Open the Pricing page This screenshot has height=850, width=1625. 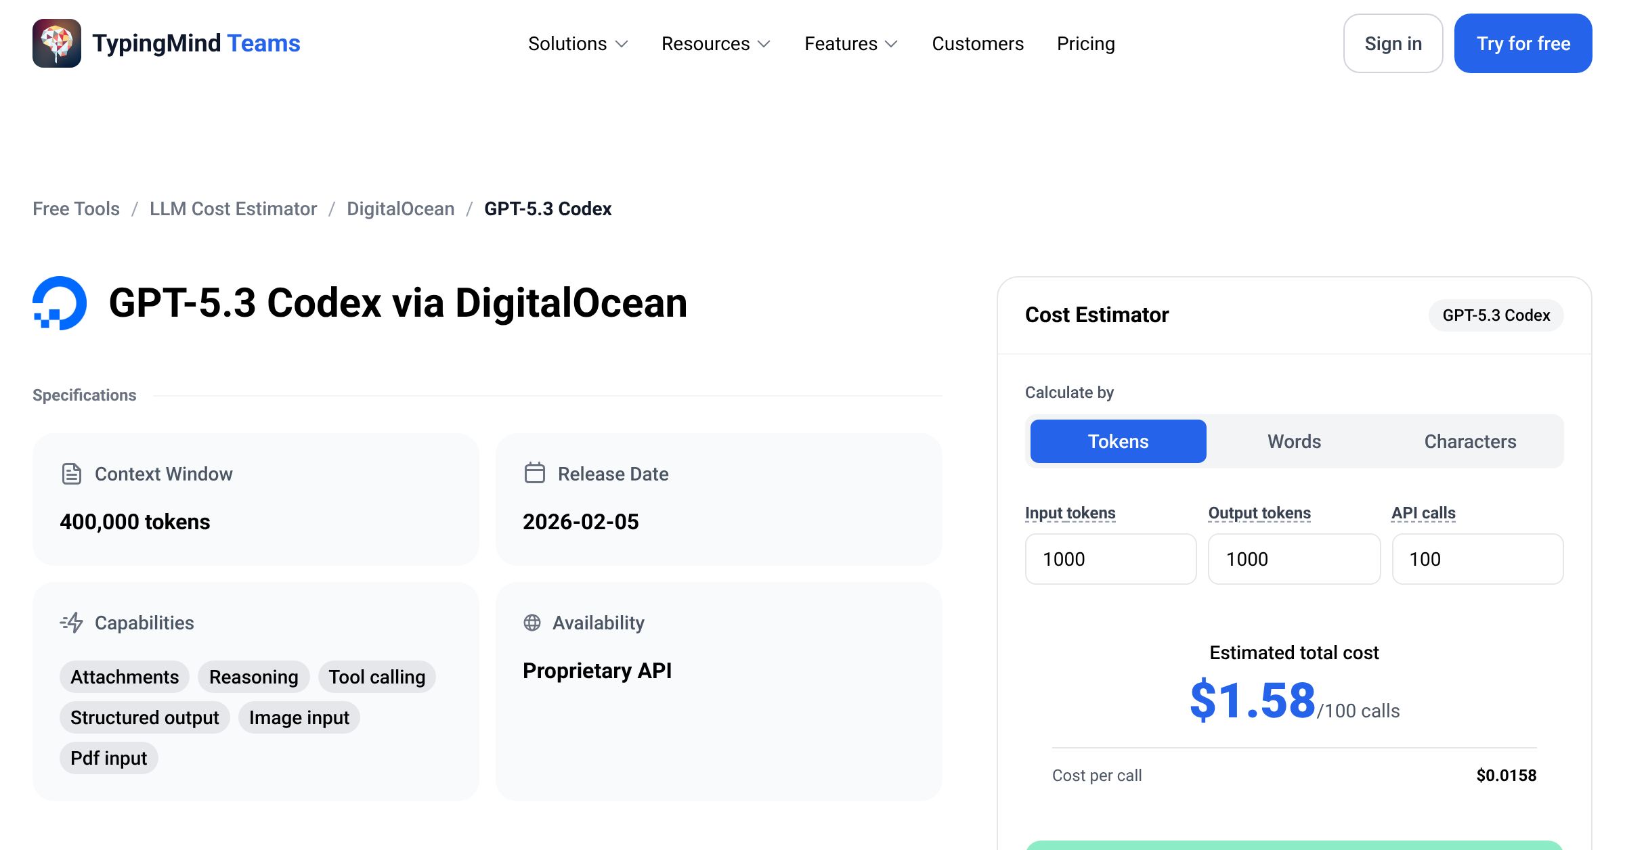(x=1086, y=43)
